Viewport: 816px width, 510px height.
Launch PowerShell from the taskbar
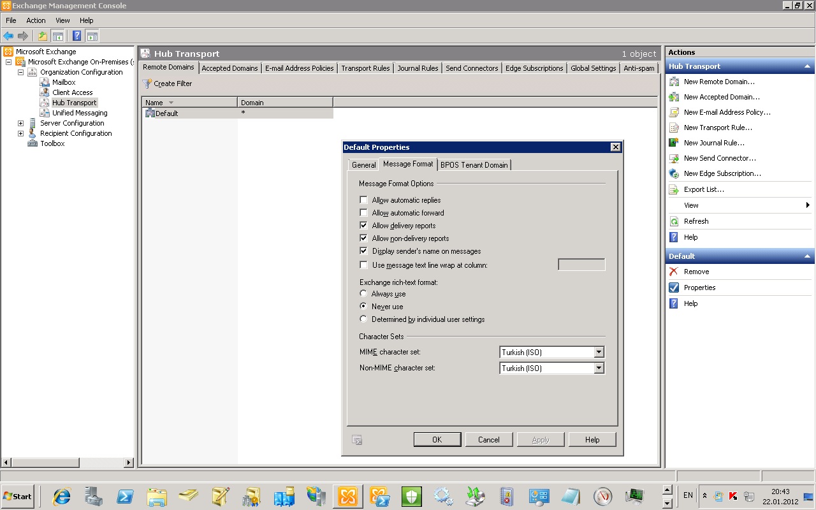(x=125, y=496)
